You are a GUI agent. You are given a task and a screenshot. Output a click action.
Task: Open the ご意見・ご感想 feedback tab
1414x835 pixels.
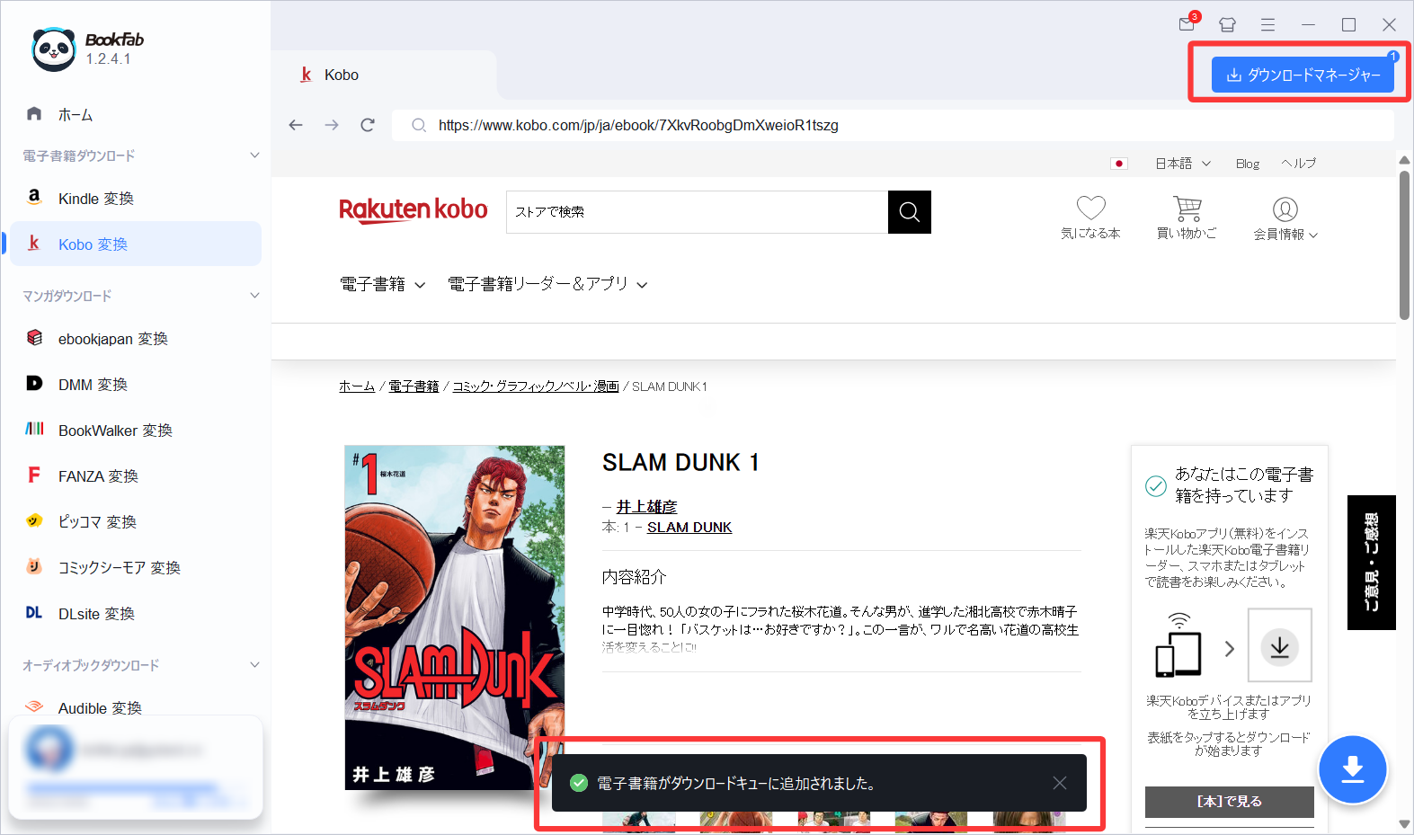point(1371,563)
